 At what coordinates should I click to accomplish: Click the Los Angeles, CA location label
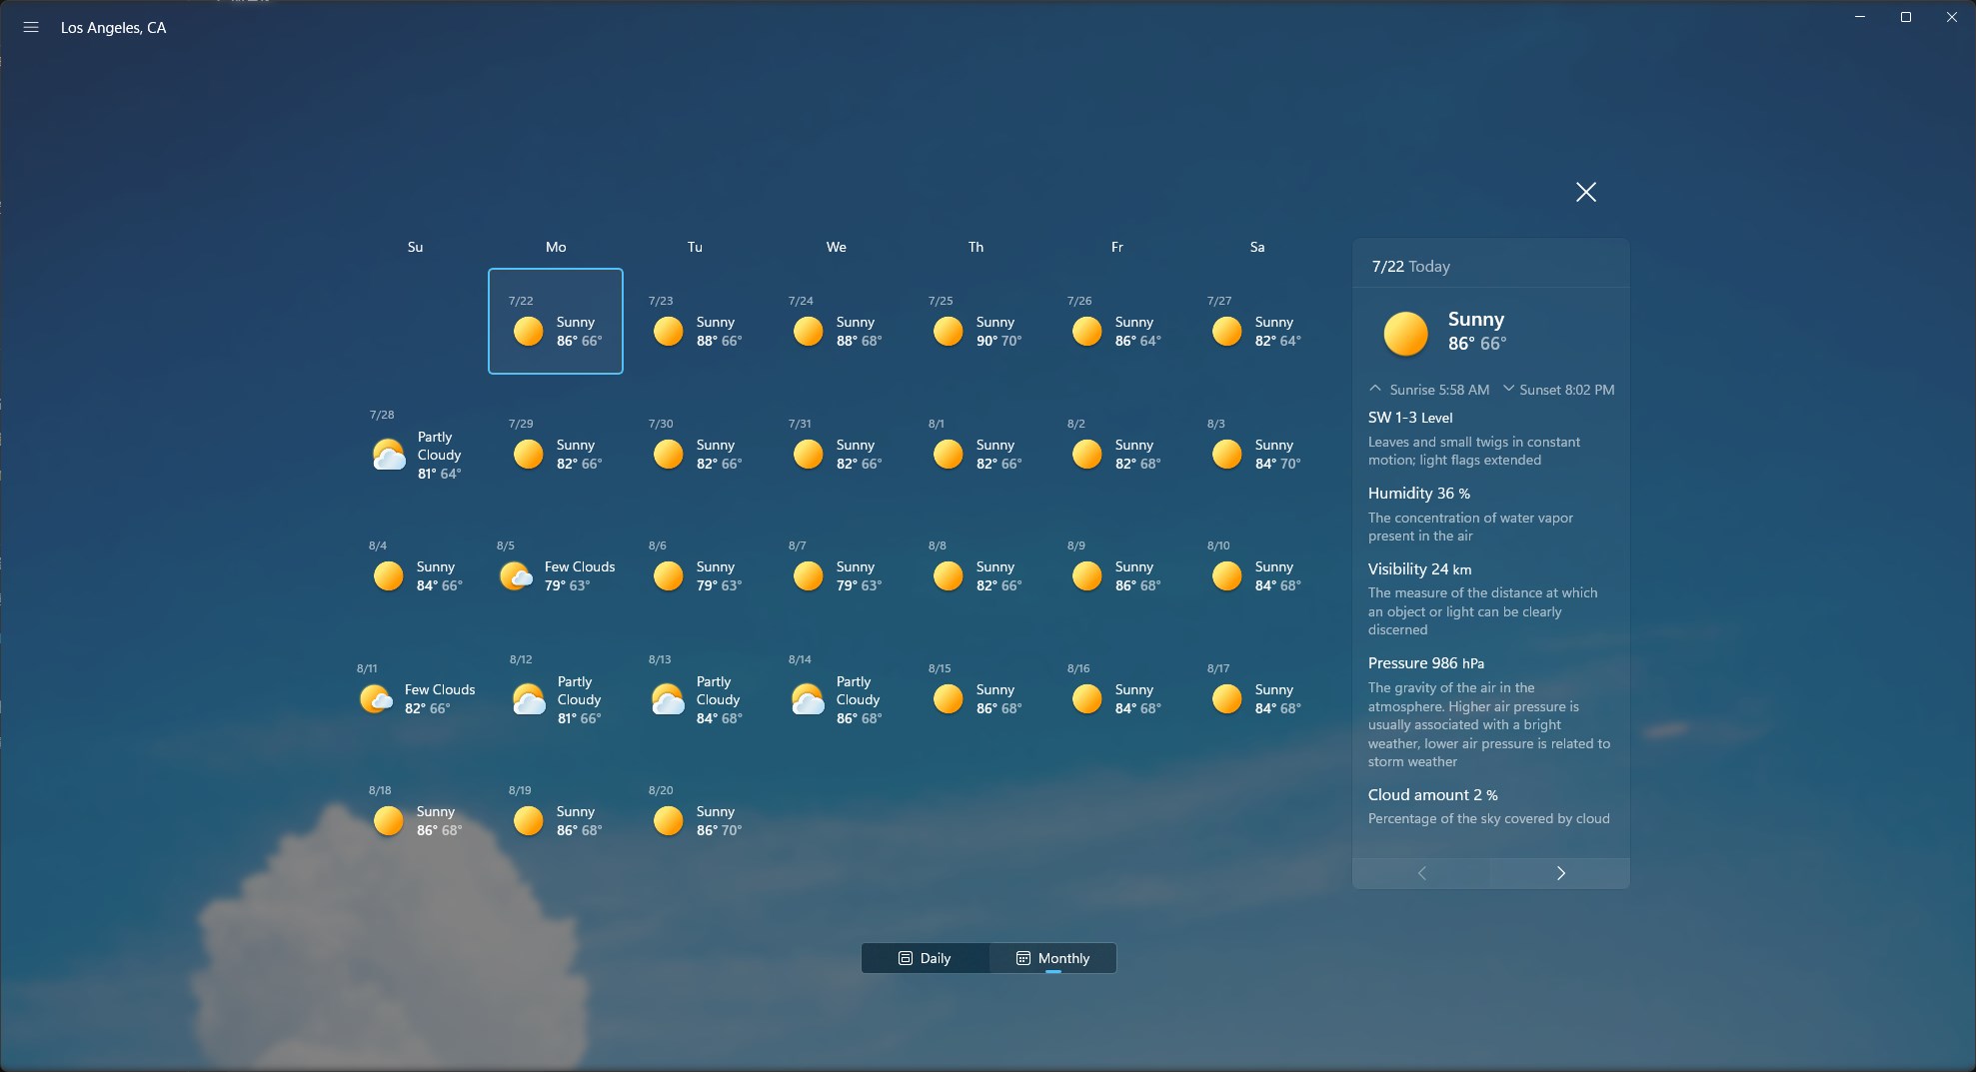[113, 27]
